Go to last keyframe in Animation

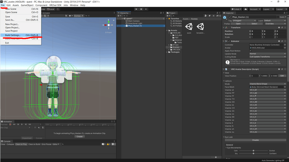click(30, 124)
